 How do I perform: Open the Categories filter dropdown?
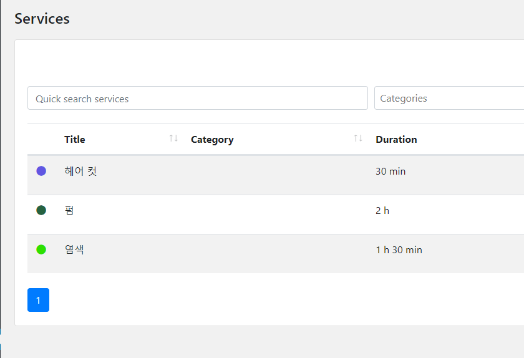(x=449, y=98)
